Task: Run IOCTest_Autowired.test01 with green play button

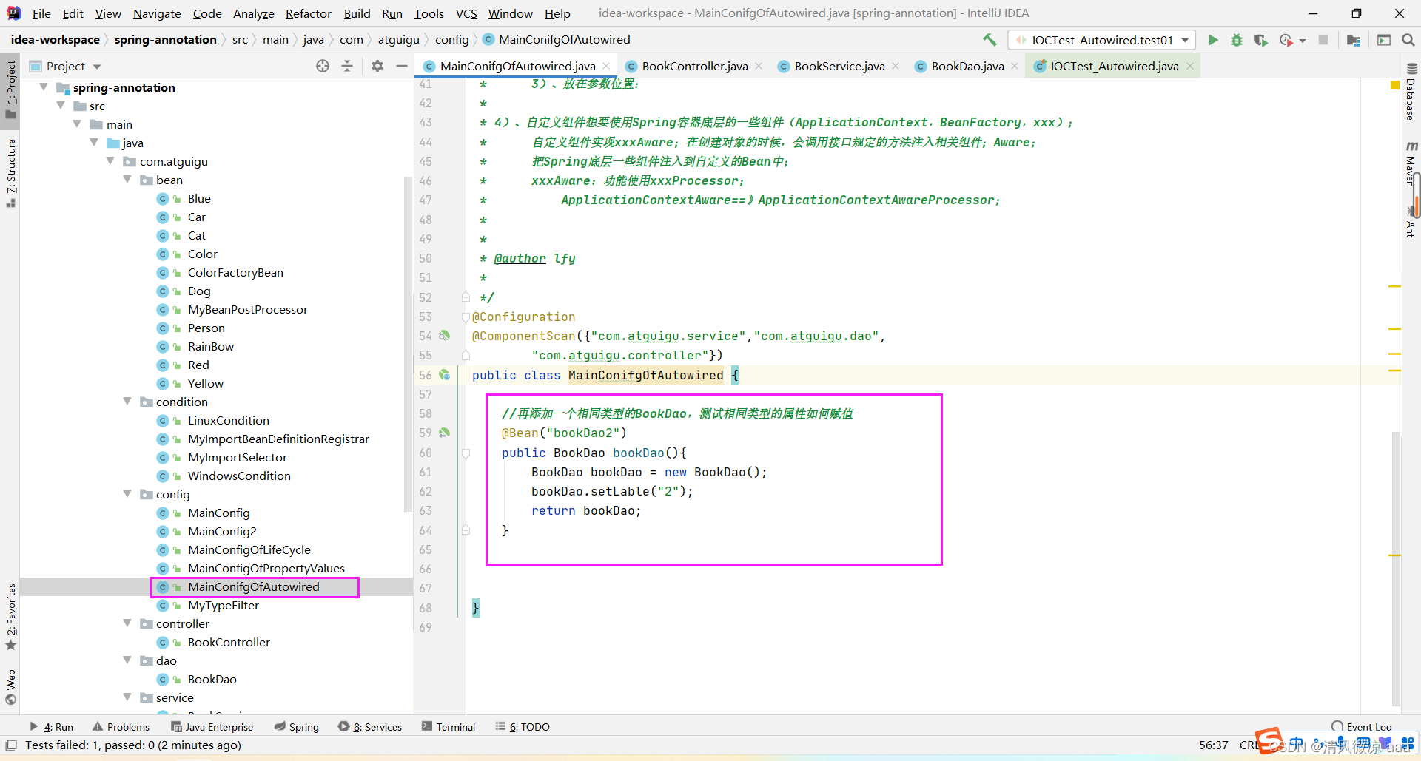Action: coord(1213,40)
